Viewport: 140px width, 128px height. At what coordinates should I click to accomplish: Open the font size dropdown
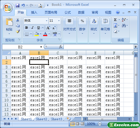point(59,21)
